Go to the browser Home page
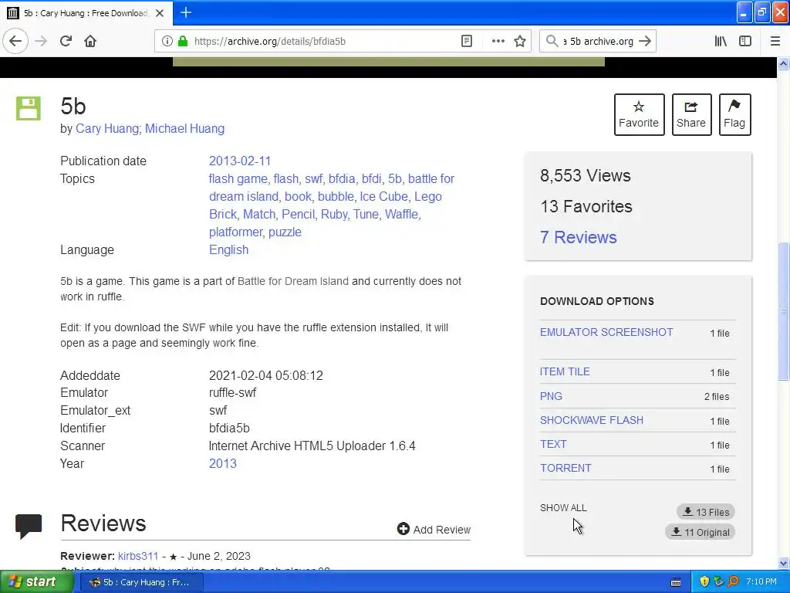The height and width of the screenshot is (593, 790). [90, 41]
